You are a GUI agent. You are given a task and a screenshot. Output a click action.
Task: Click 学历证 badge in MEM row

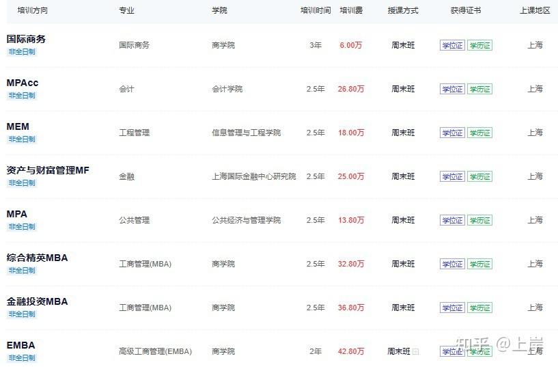click(x=479, y=133)
